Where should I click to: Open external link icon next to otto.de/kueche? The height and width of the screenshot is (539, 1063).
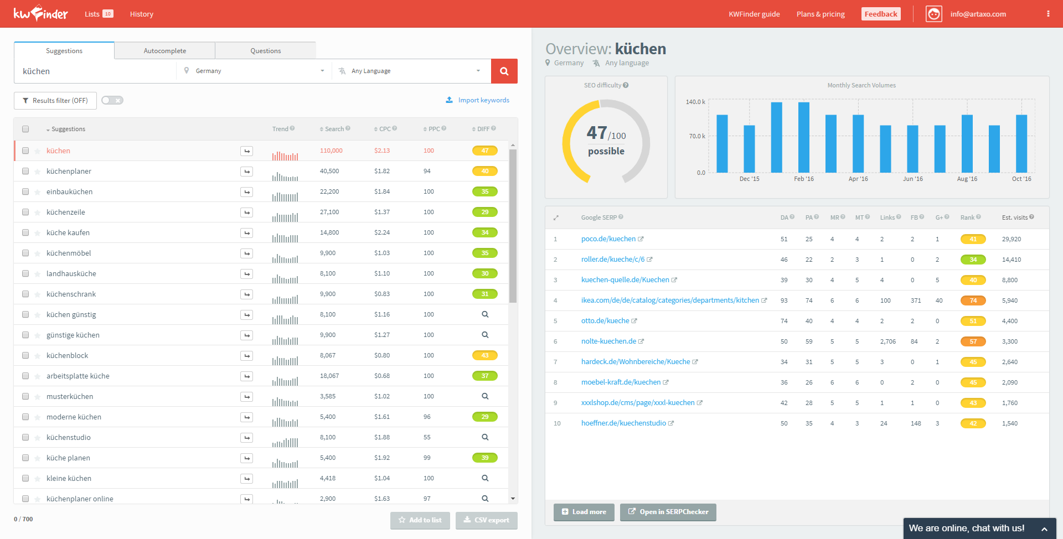coord(634,321)
